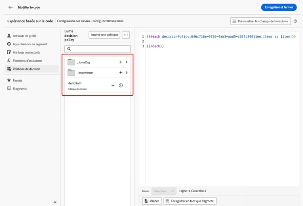Click the Luma decision policy title
This screenshot has height=206, width=303.
(x=71, y=36)
